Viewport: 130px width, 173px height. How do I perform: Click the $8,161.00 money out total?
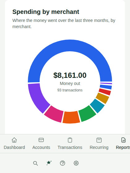point(70,75)
